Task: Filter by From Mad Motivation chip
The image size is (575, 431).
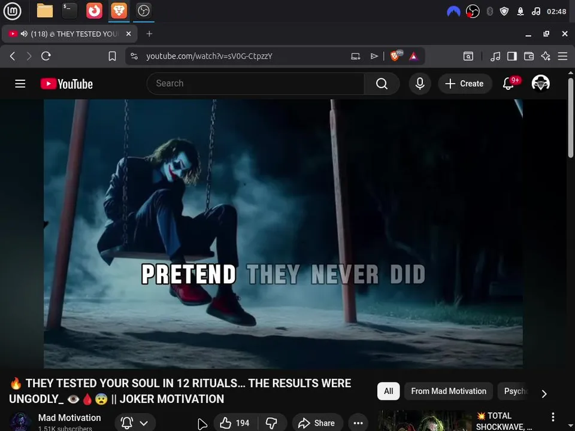Action: pos(449,391)
